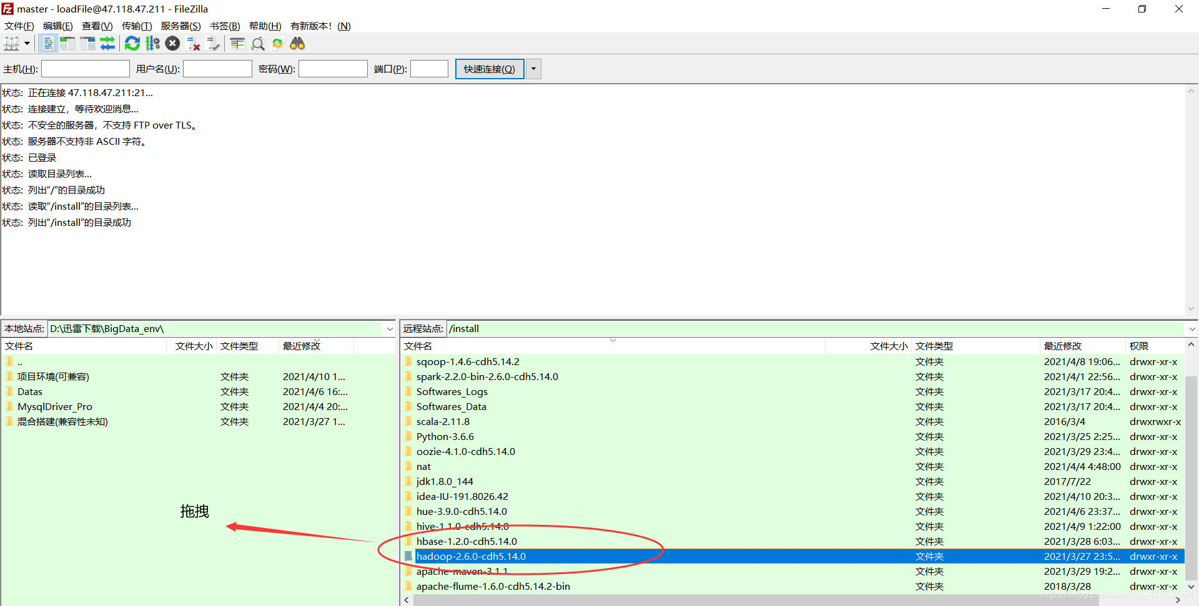Select remote folder hbase-1.2.0-cdh5.14.0
The width and height of the screenshot is (1199, 606).
(792, 542)
